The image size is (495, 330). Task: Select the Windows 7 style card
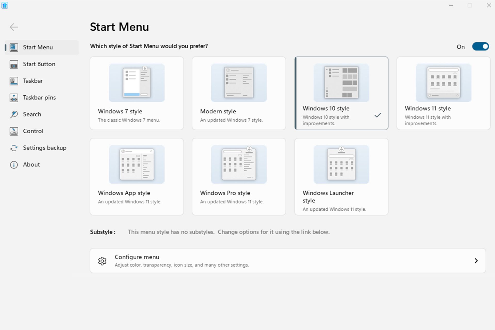136,93
